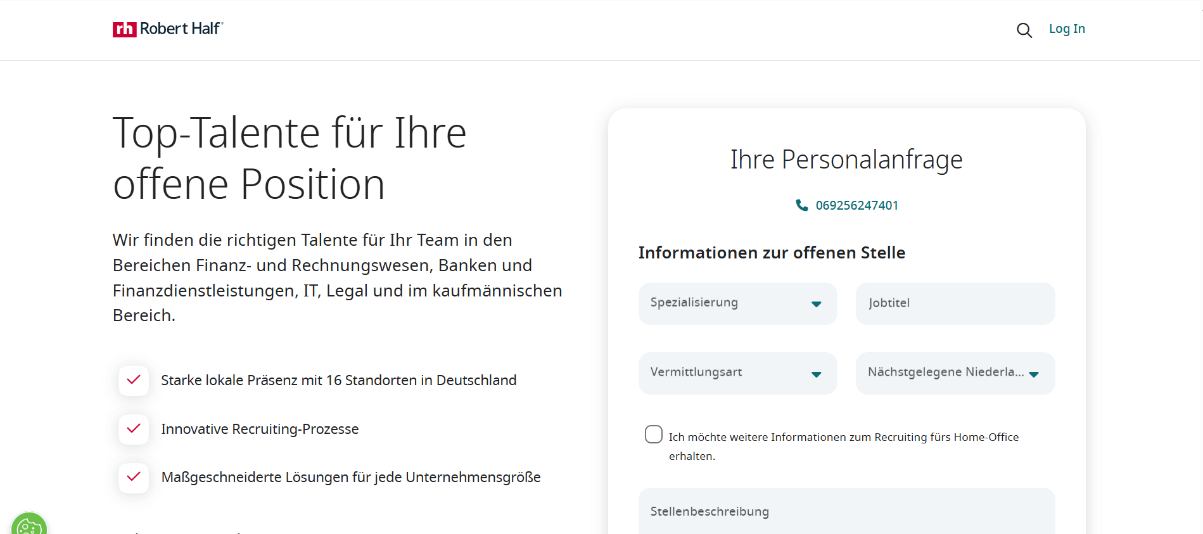Open the cookie settings icon
This screenshot has height=534, width=1203.
(29, 526)
